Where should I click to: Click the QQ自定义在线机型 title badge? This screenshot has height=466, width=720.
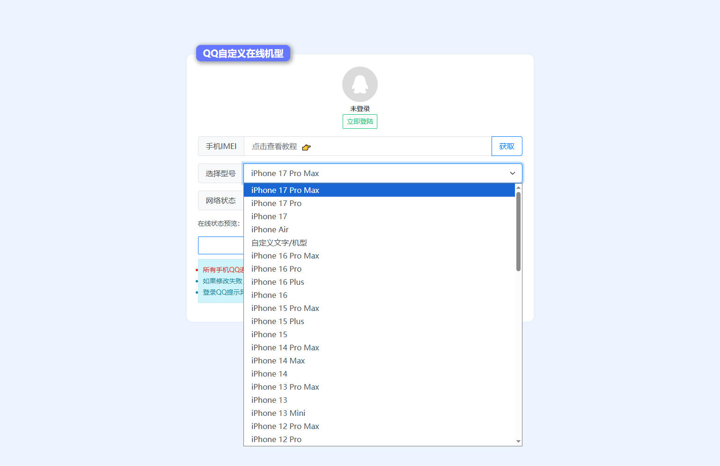(243, 53)
